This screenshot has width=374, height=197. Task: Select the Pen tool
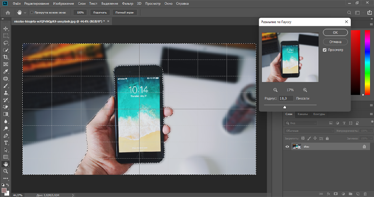[6, 136]
